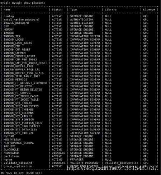
Task: Click INNODB_SYS_DATAFILES plugin name
Action: tap(20, 130)
